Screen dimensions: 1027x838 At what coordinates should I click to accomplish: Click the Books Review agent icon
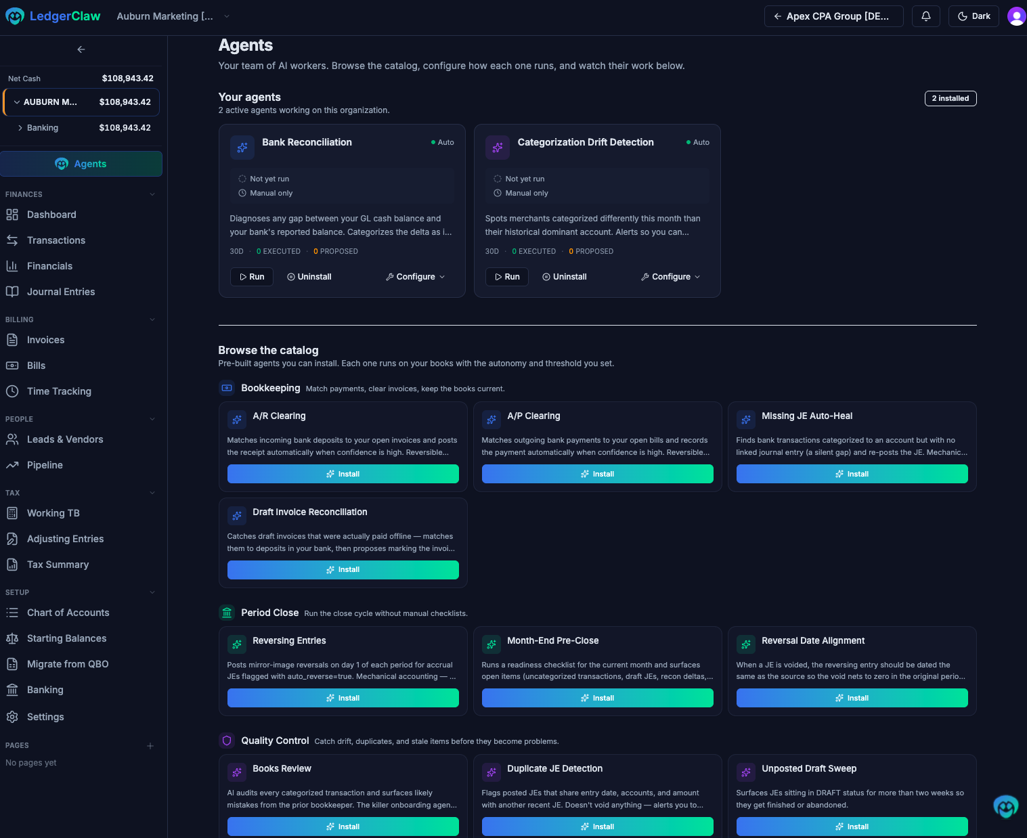point(237,772)
